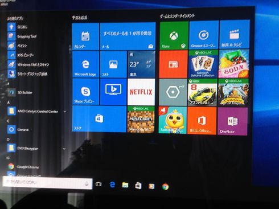The image size is (279, 209).
Task: Launch Asphalt 8 racing tile
Action: click(x=202, y=92)
